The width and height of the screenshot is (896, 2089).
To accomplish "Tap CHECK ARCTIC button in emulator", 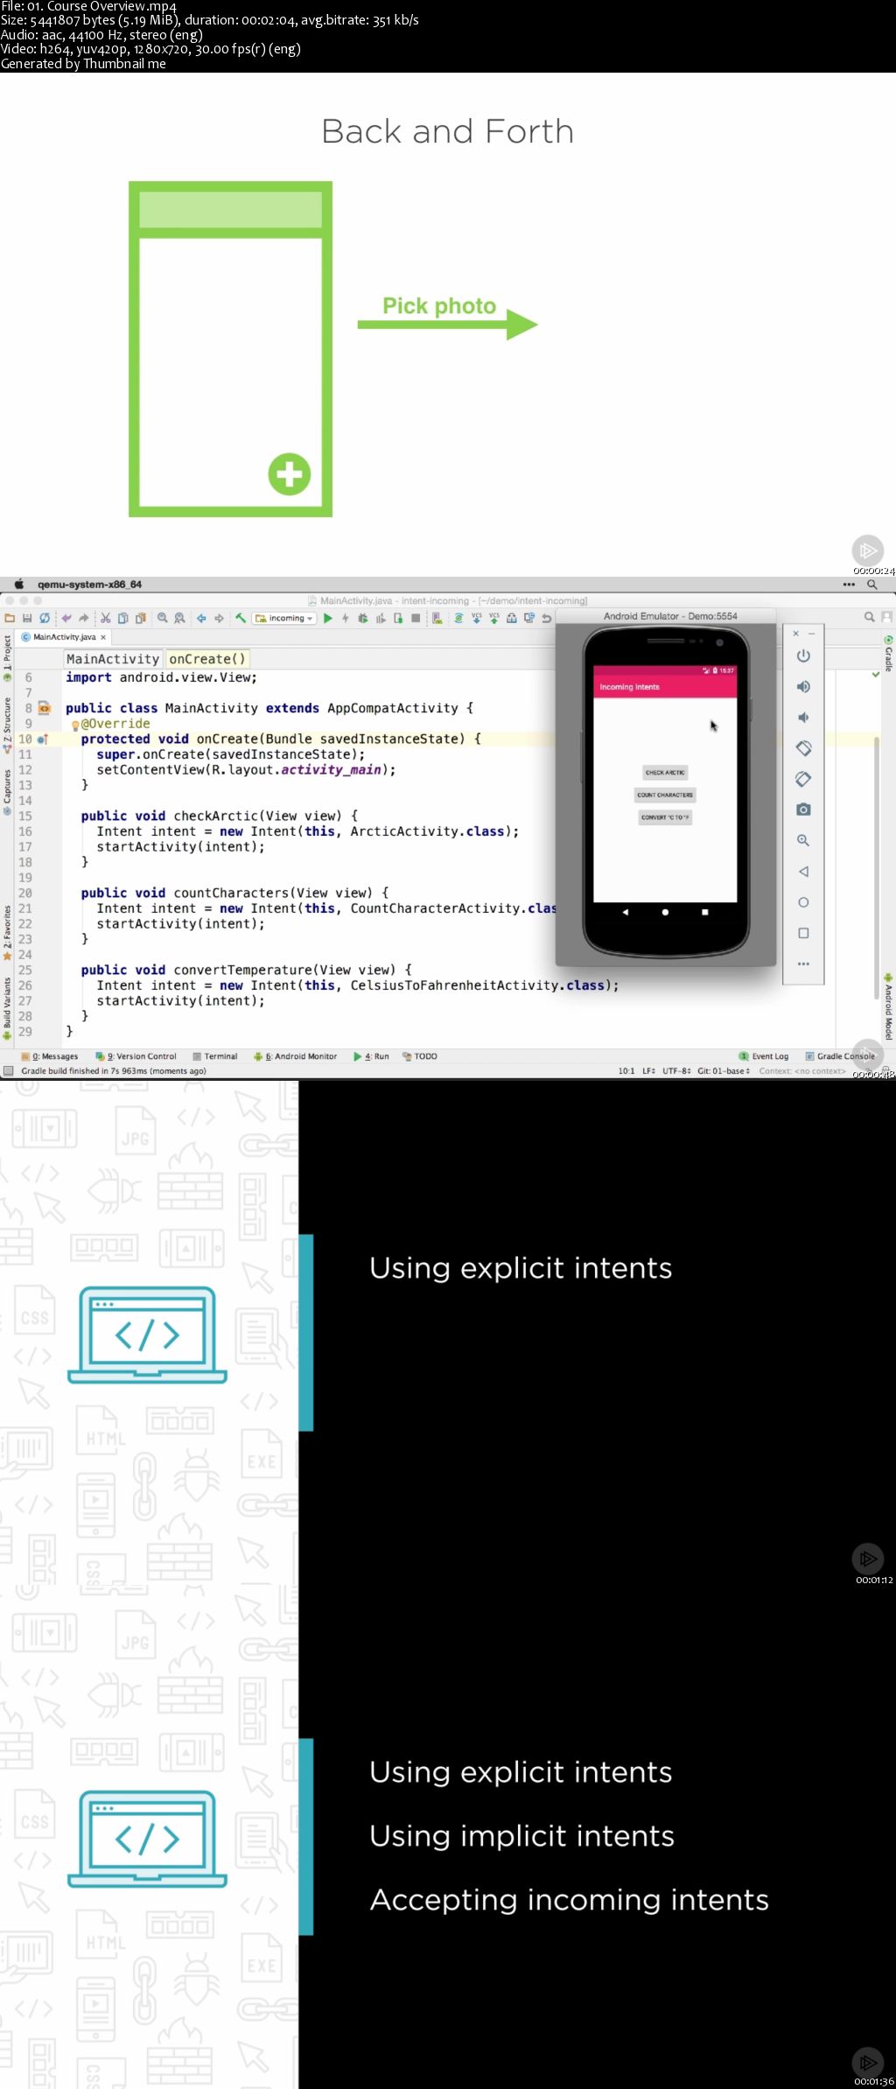I will pyautogui.click(x=665, y=773).
